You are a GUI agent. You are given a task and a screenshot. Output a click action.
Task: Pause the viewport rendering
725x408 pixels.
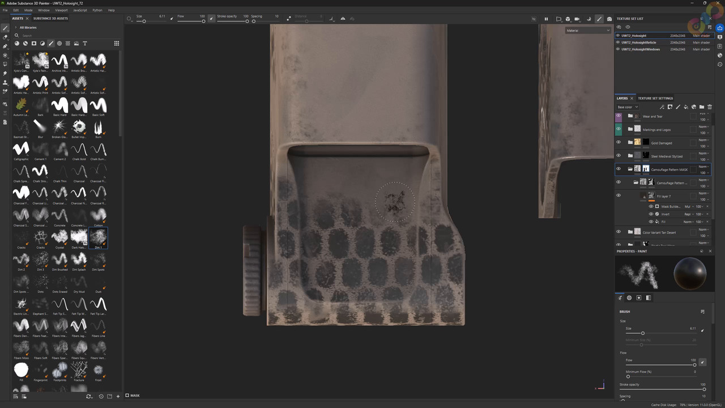(546, 19)
